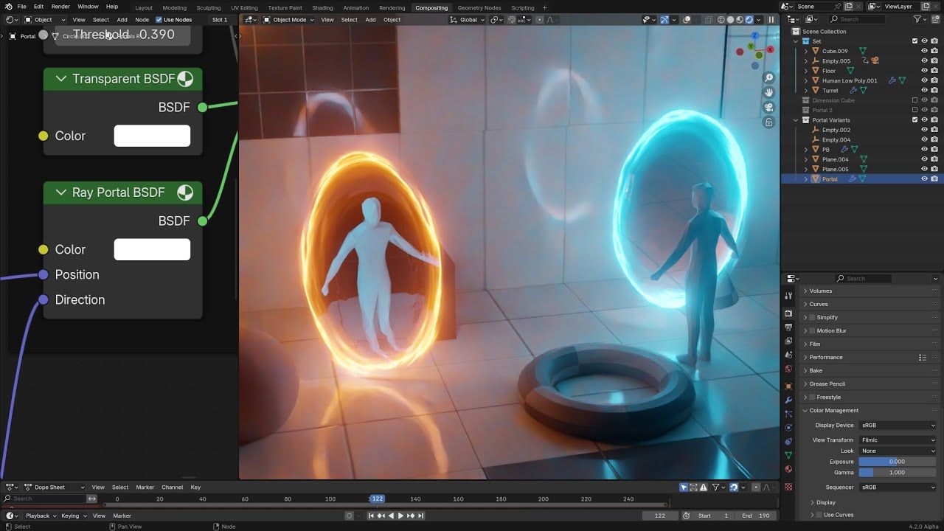Enable the Simplify checkbox
944x531 pixels.
813,317
